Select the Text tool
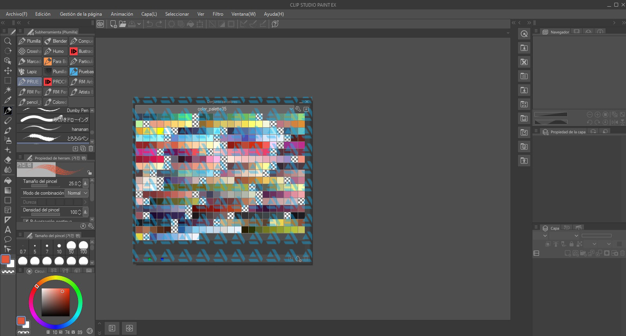This screenshot has width=626, height=336. pyautogui.click(x=7, y=229)
